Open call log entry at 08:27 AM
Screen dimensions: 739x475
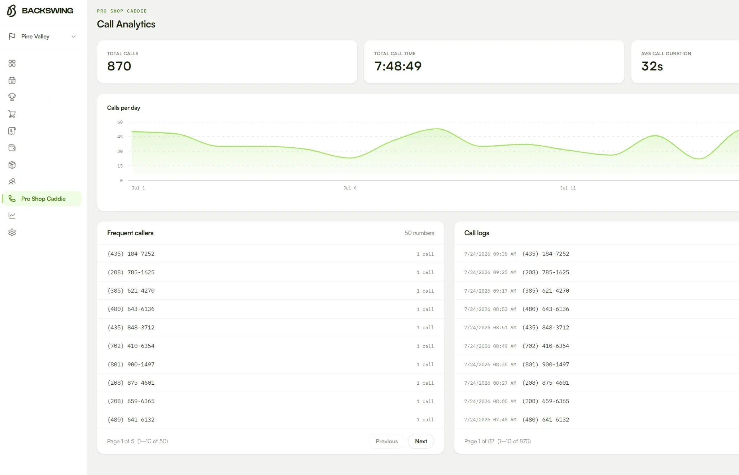click(x=597, y=383)
